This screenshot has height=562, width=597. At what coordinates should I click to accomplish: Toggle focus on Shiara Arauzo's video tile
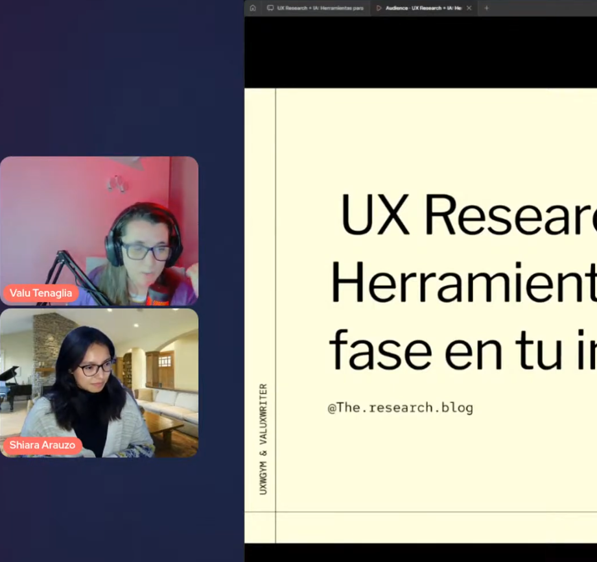(99, 383)
